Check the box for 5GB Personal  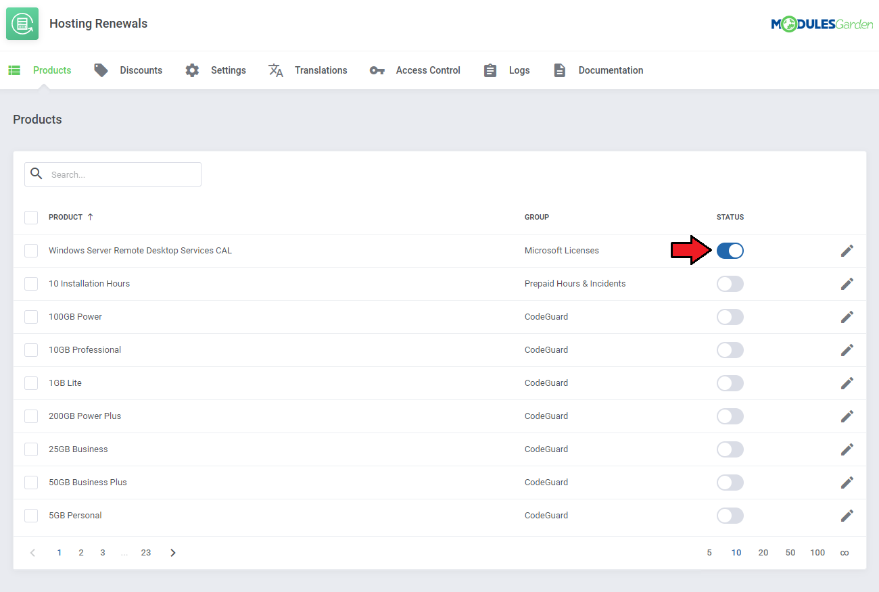31,516
